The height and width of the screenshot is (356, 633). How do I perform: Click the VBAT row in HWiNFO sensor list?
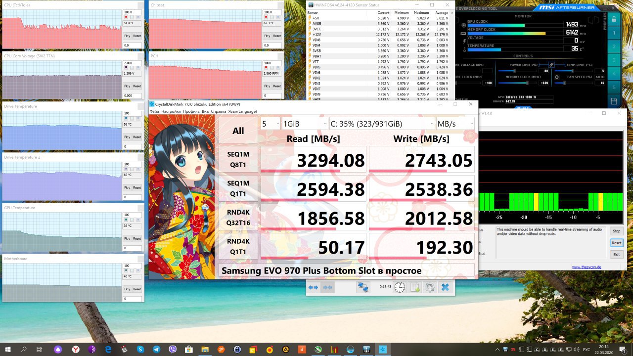coord(379,56)
